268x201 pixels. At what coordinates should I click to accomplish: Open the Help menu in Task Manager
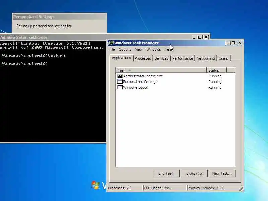click(x=169, y=49)
